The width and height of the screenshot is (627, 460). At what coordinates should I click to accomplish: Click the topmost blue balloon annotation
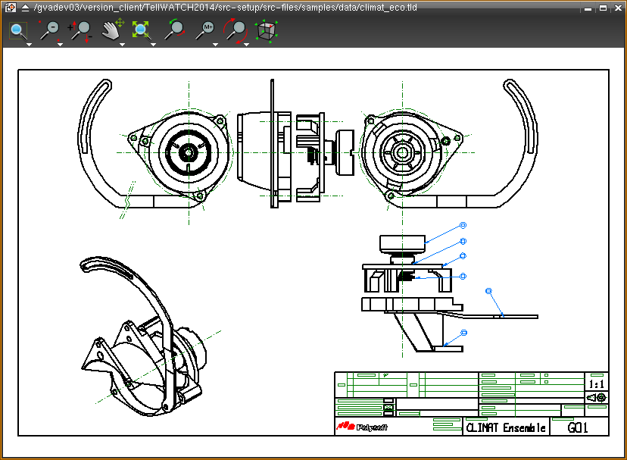[x=463, y=225]
